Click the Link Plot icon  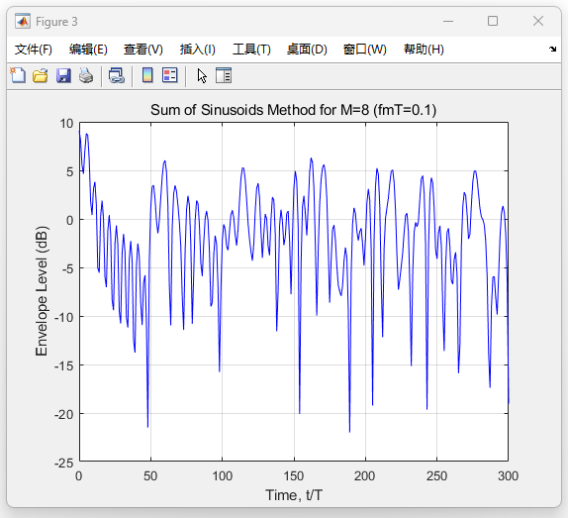(117, 75)
